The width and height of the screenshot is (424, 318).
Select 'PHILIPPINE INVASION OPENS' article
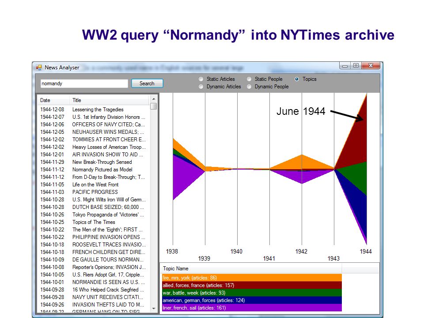click(93, 237)
